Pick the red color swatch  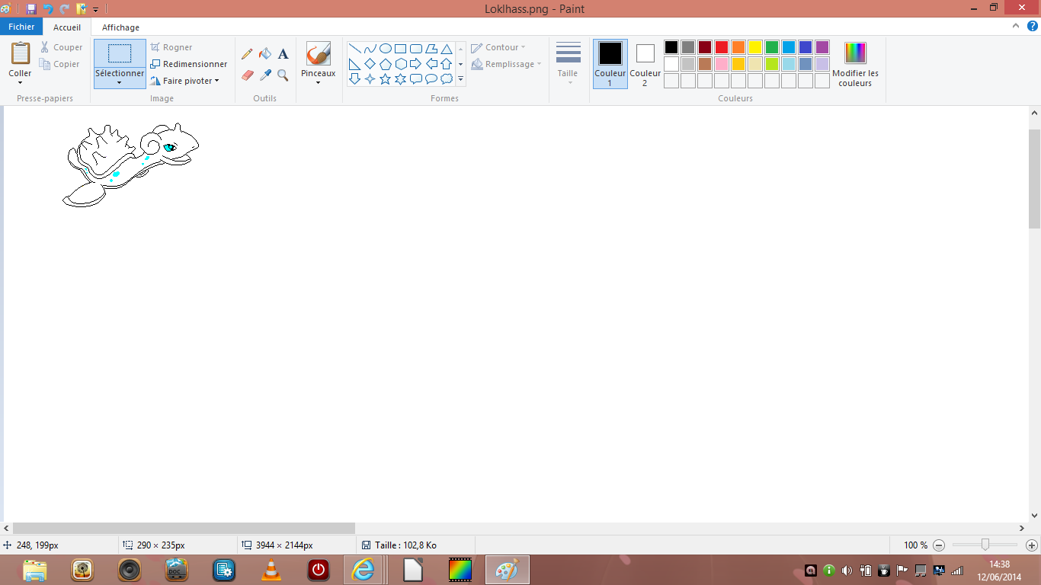pos(722,47)
